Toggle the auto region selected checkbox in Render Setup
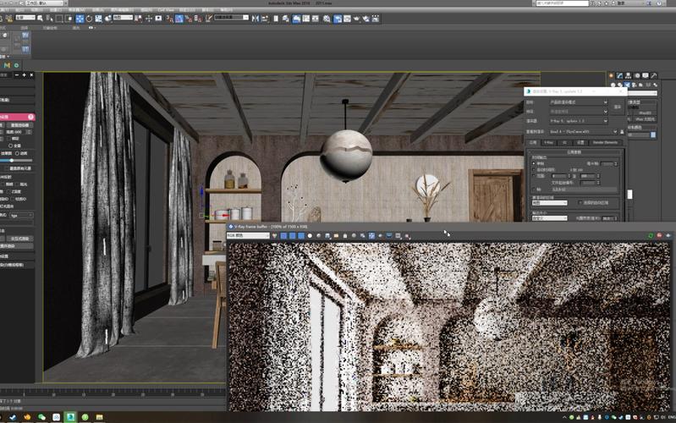 pos(579,203)
